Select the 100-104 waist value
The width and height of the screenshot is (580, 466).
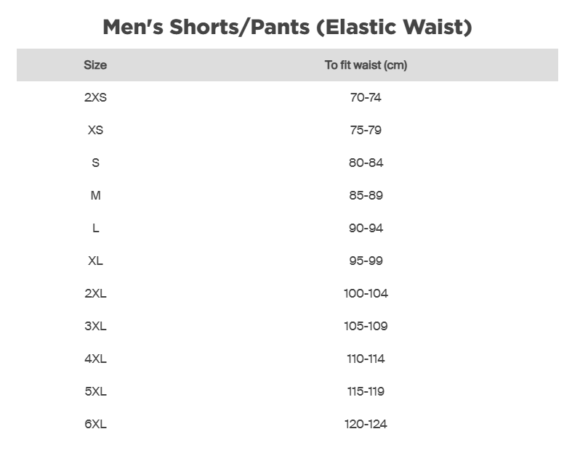366,293
